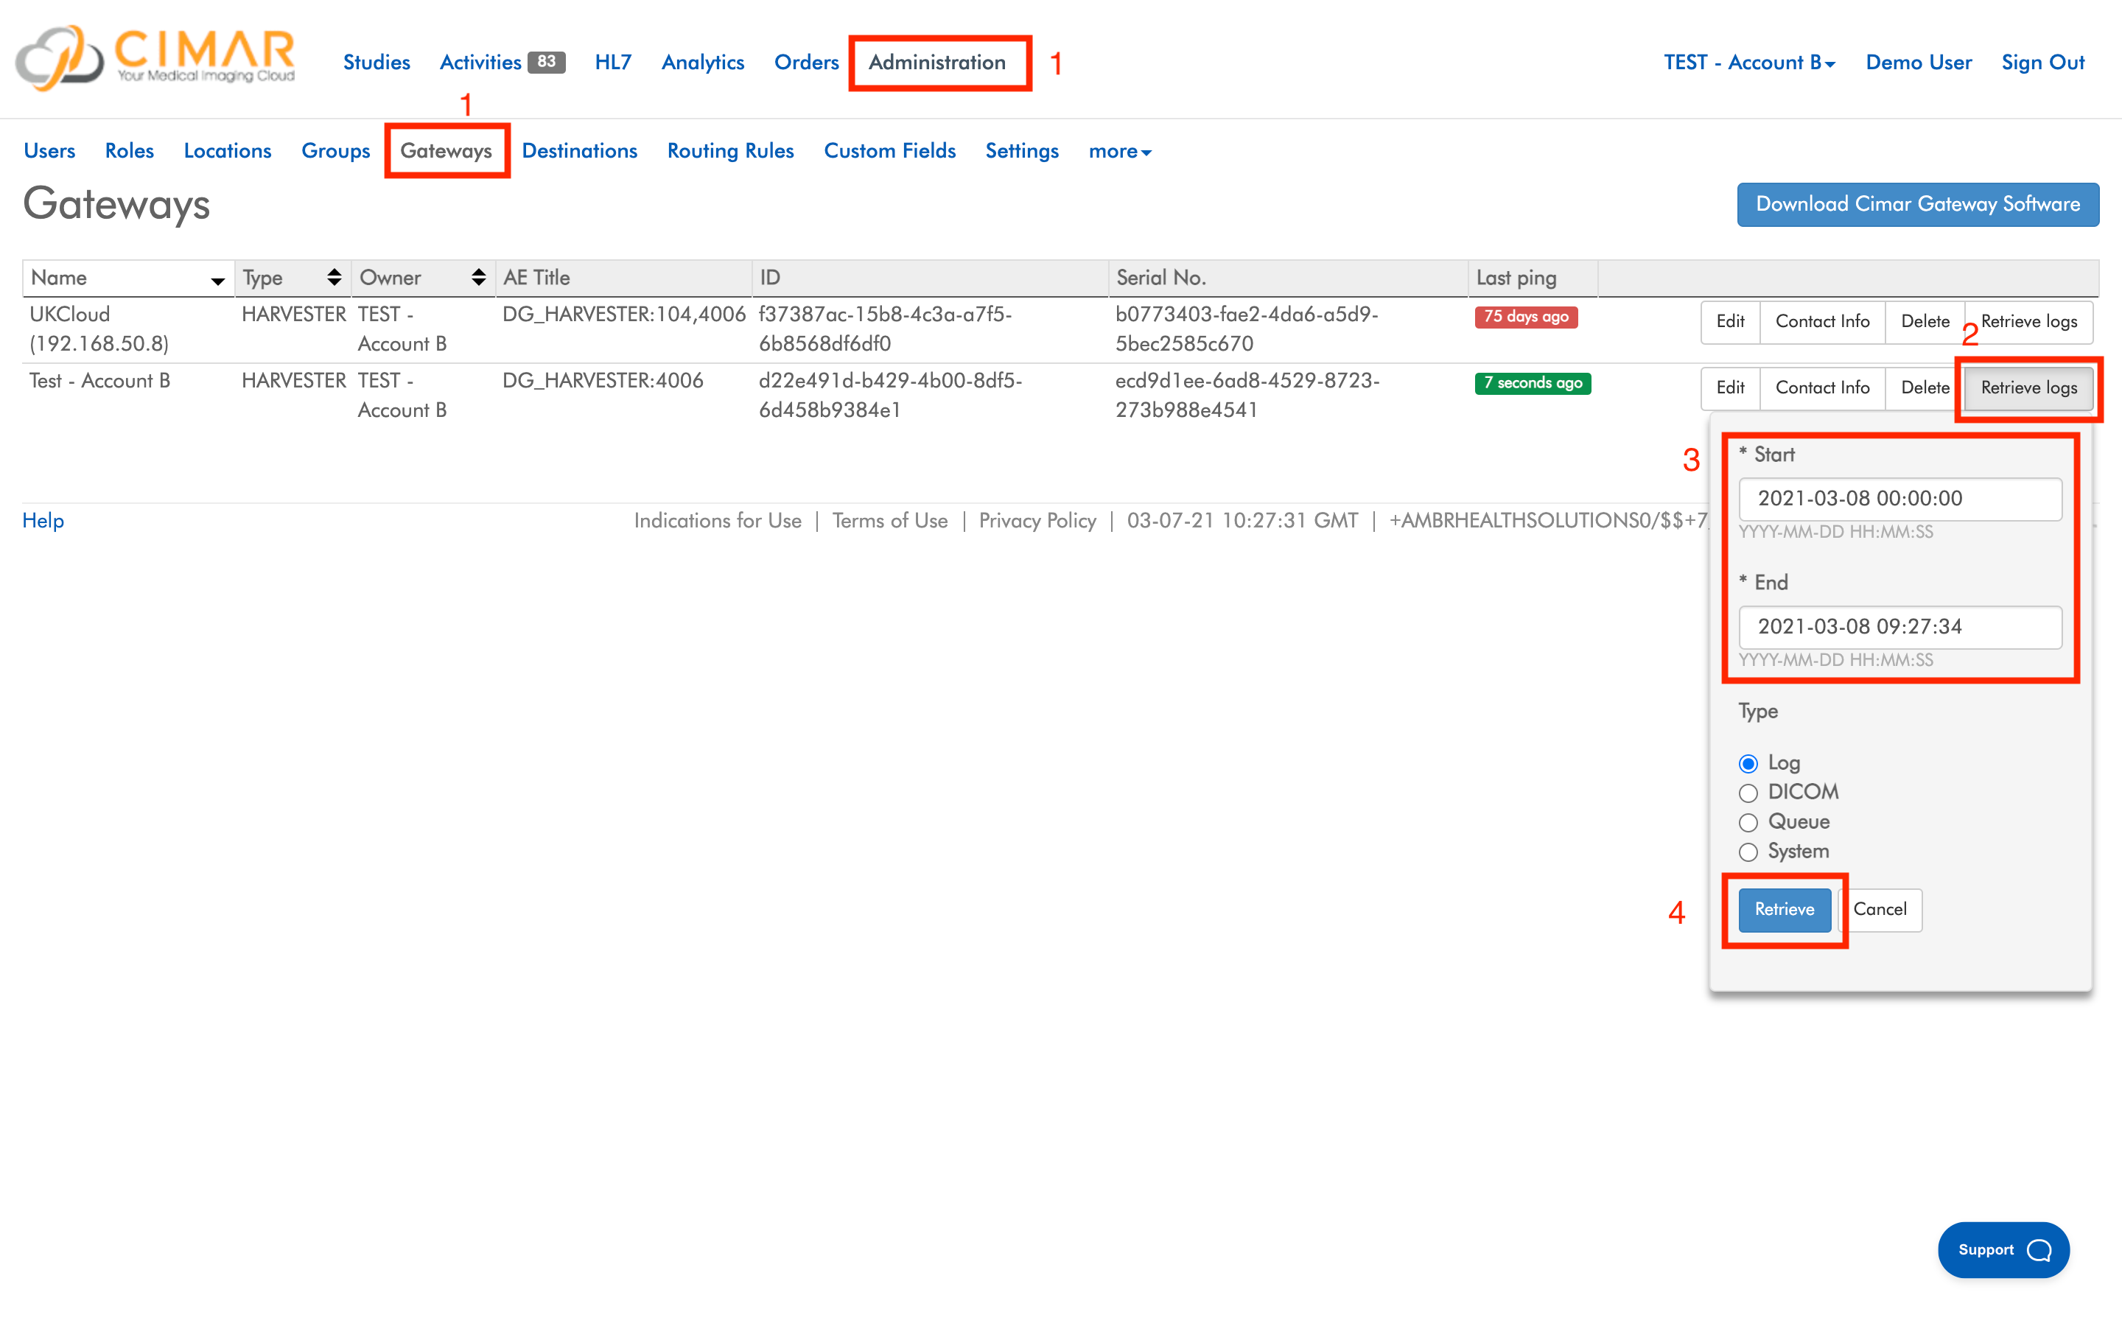The width and height of the screenshot is (2122, 1326).
Task: Select the Queue log type radio
Action: (x=1748, y=823)
